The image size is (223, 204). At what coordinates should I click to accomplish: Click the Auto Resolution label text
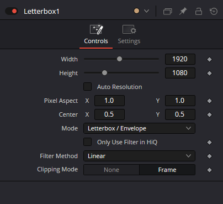120,87
